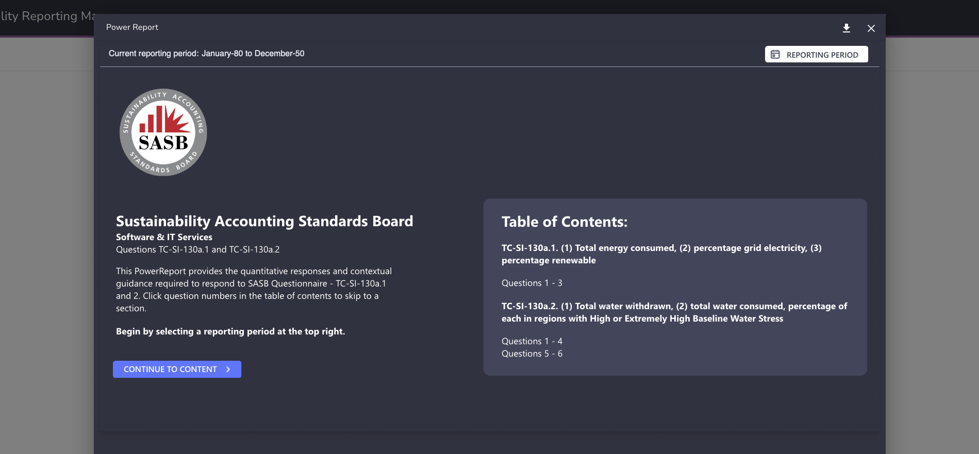979x454 pixels.
Task: Close the Power Report dialog
Action: [871, 28]
